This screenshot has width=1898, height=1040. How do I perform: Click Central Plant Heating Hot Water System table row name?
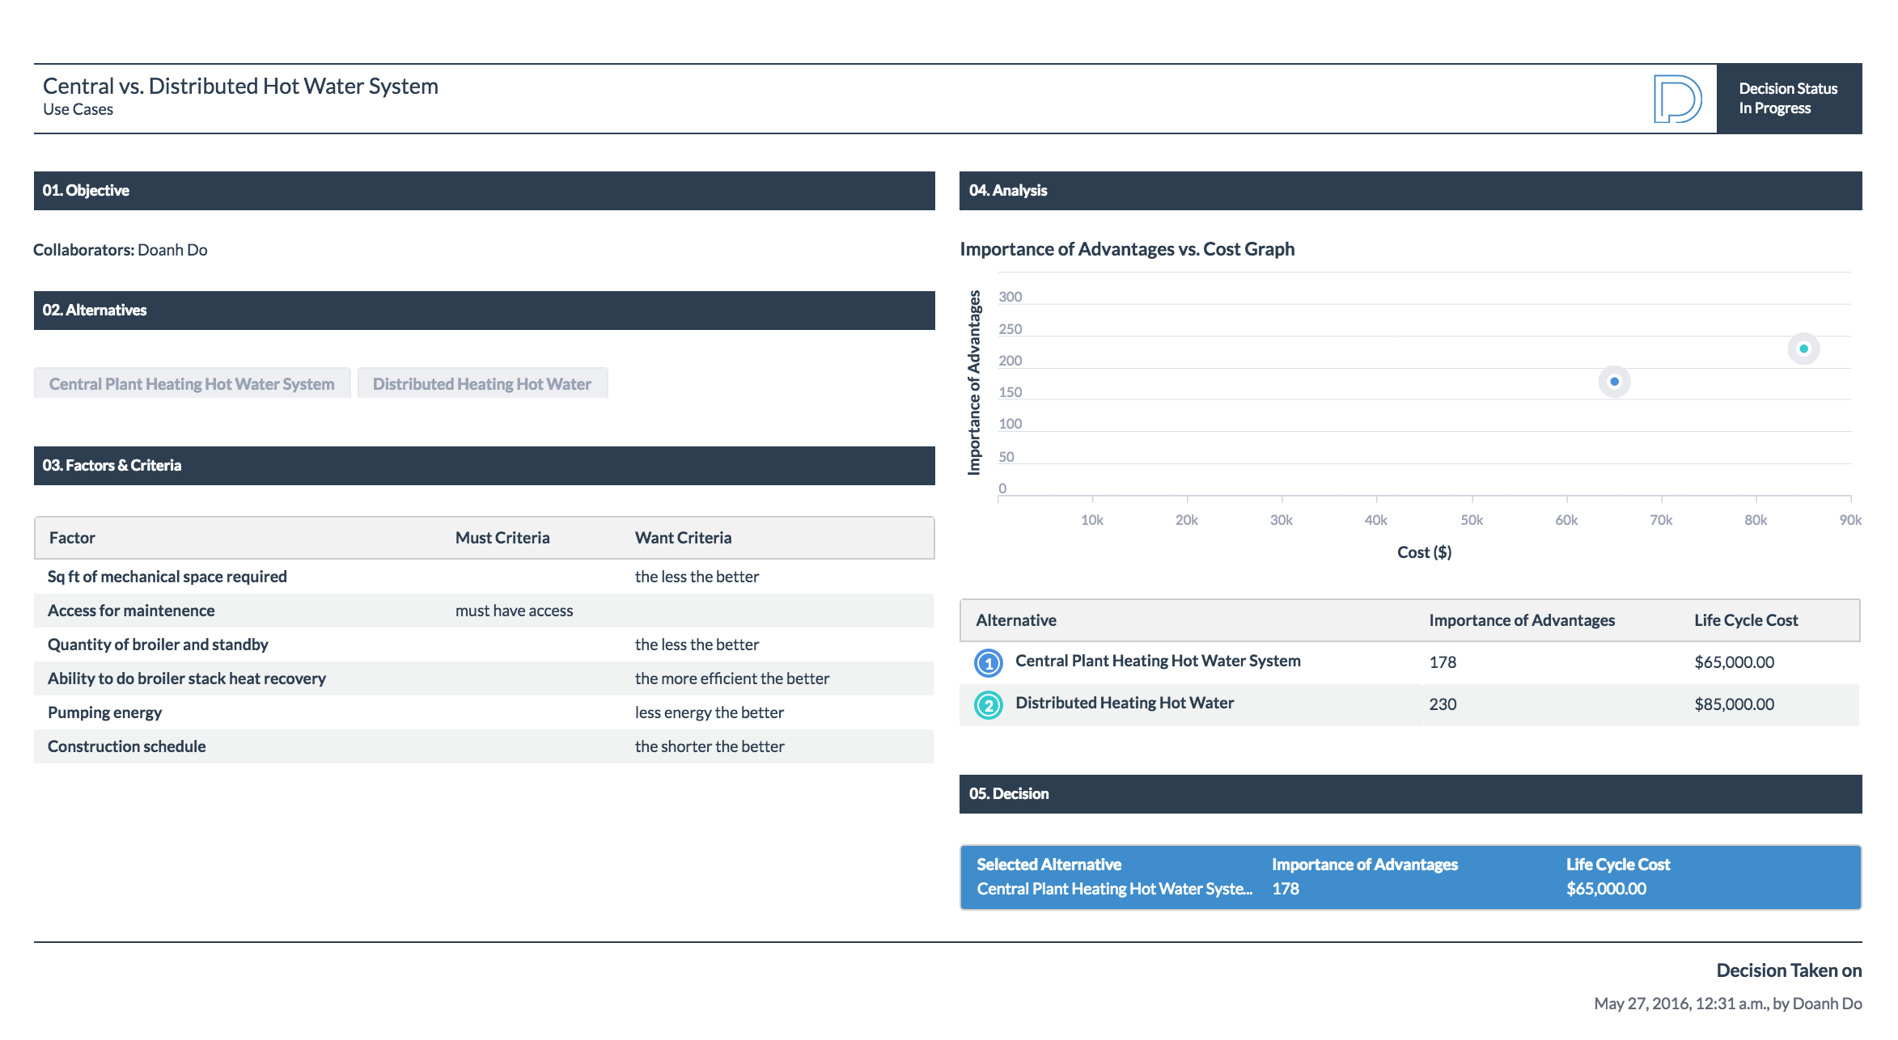(x=1158, y=661)
